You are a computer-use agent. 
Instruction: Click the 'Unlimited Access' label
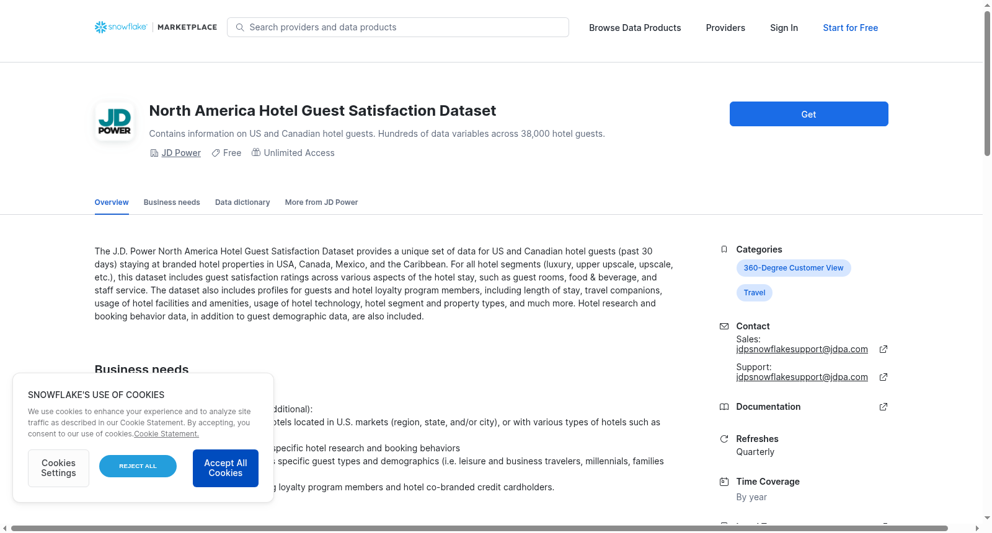[299, 153]
